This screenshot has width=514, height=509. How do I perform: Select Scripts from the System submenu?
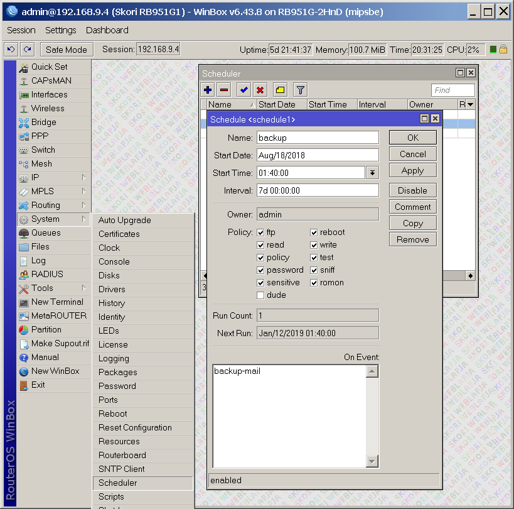click(111, 496)
